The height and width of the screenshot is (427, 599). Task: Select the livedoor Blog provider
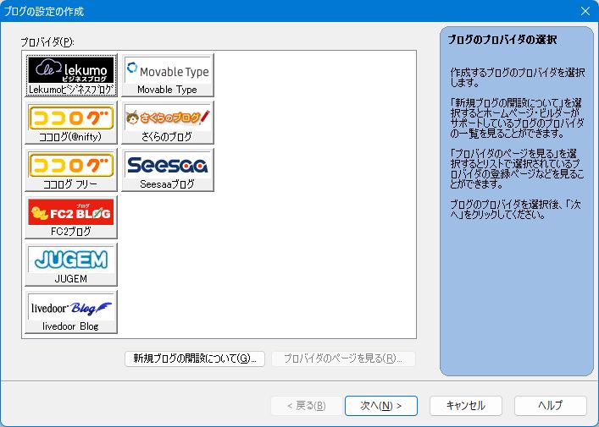71,312
